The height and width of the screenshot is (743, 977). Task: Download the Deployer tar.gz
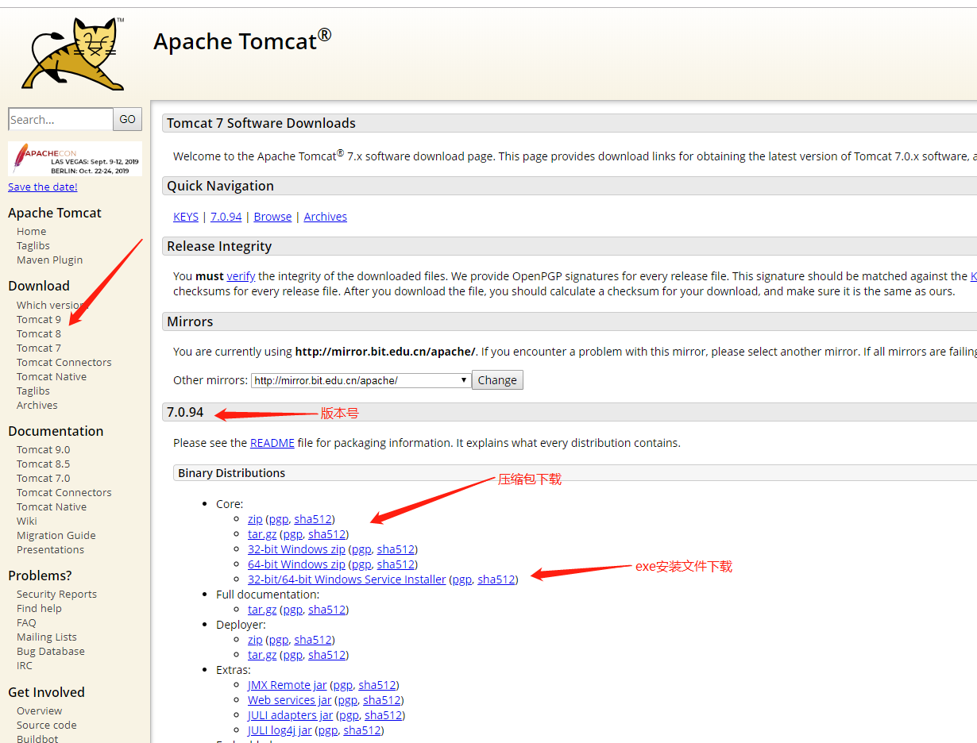click(262, 655)
